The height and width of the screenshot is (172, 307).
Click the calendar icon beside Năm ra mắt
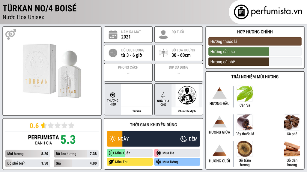(x=113, y=35)
